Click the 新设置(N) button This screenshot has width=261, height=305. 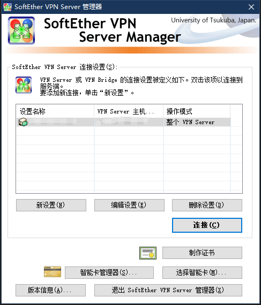click(51, 205)
